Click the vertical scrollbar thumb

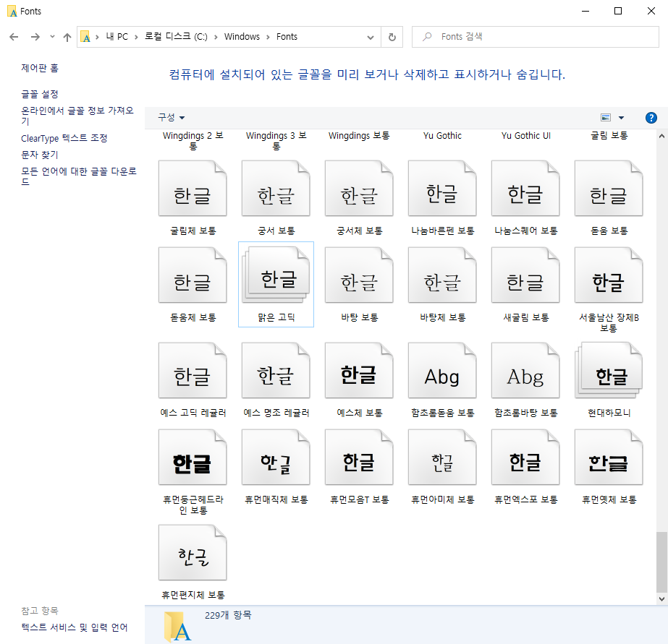pos(661,562)
